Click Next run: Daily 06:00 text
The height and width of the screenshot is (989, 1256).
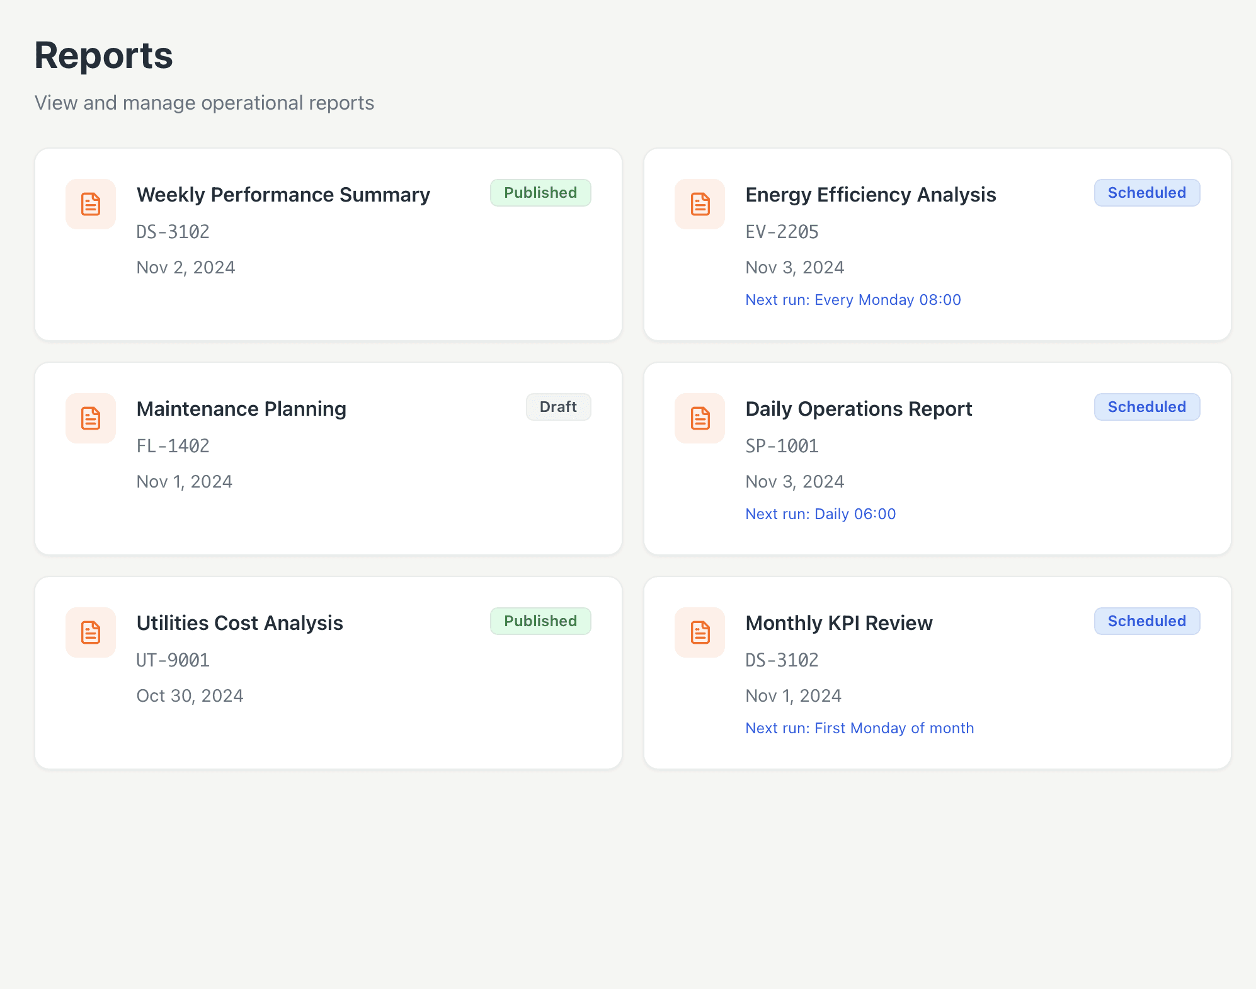tap(820, 514)
